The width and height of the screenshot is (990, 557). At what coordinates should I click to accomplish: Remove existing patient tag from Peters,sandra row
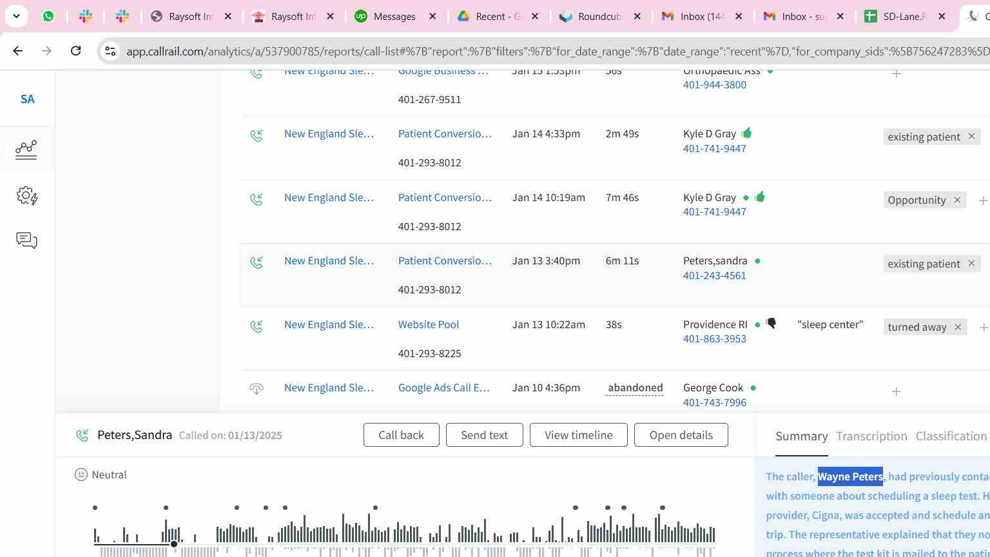pyautogui.click(x=971, y=264)
